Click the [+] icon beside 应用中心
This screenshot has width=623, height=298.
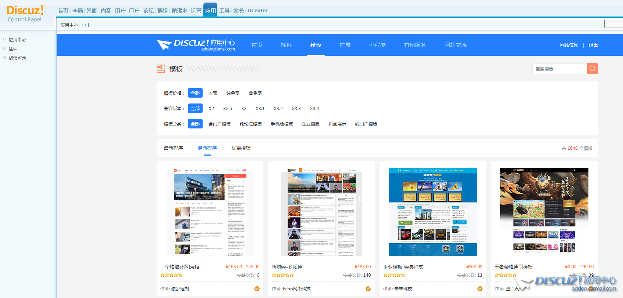(85, 25)
